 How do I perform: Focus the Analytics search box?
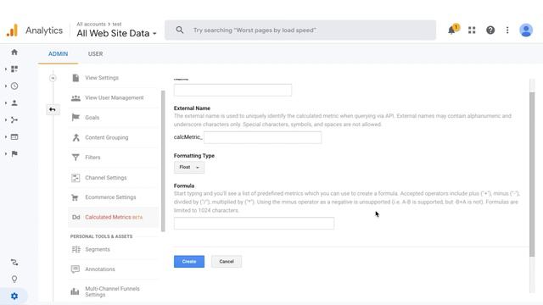point(300,30)
